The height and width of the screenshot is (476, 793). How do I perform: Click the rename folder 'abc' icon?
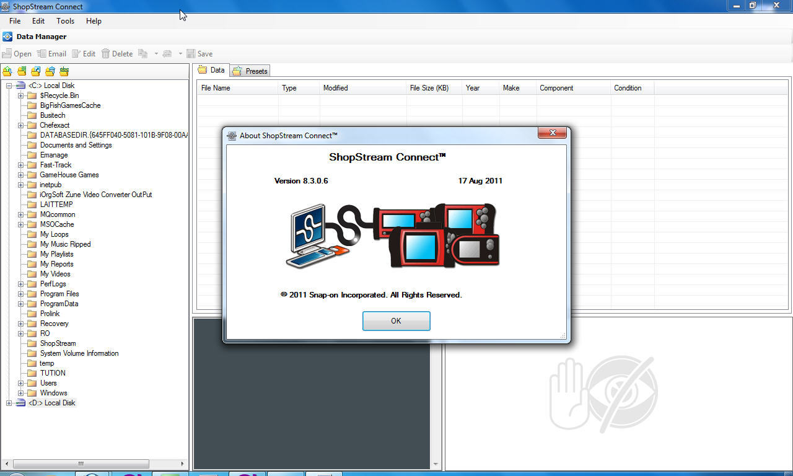pyautogui.click(x=64, y=71)
